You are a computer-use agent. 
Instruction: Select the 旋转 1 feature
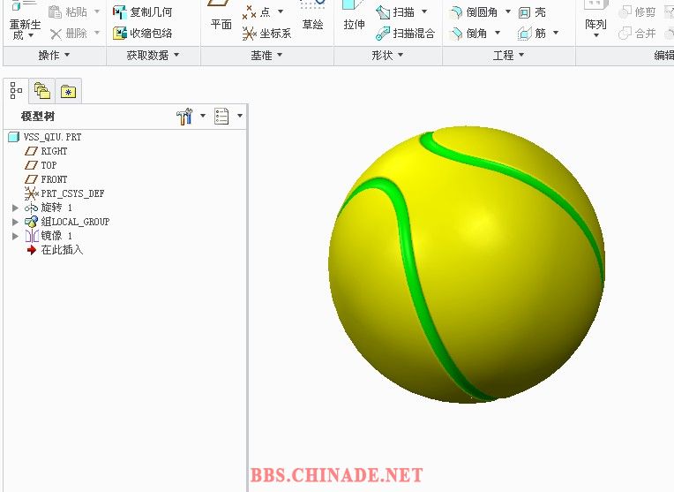pyautogui.click(x=49, y=208)
